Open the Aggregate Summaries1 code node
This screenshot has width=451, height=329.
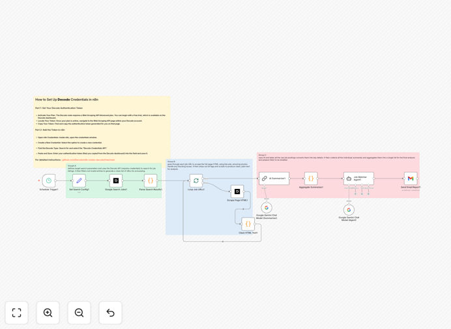[311, 179]
